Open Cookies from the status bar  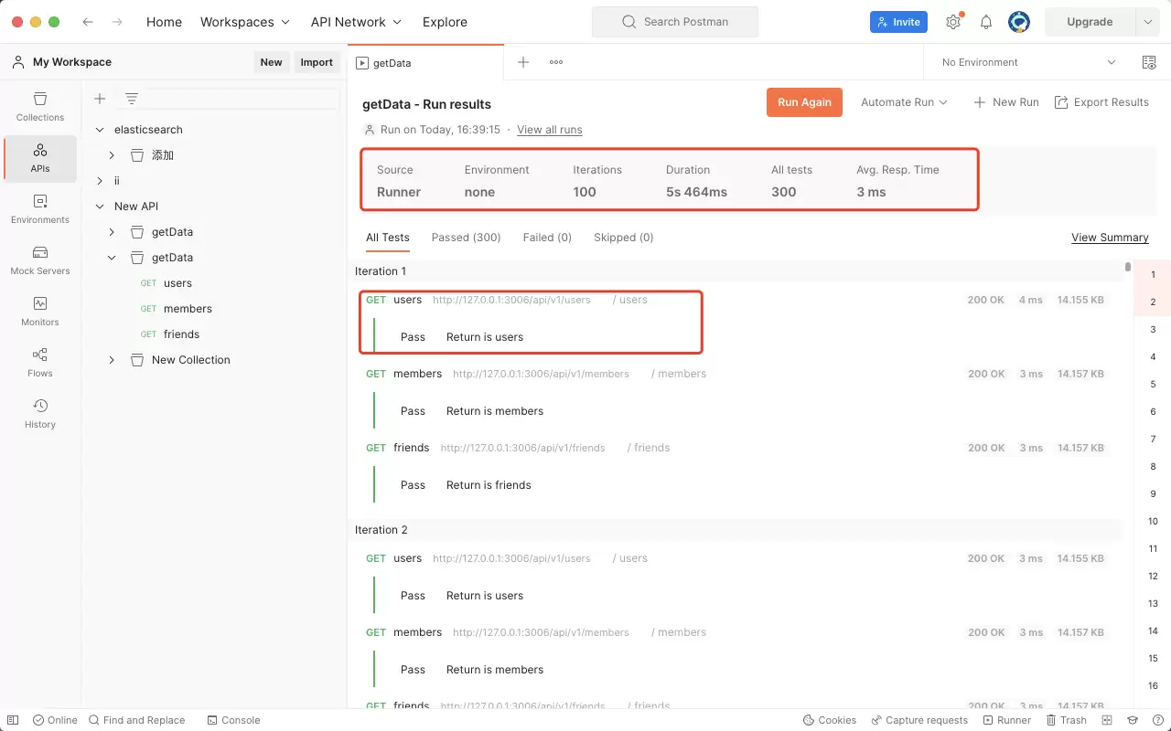coord(829,720)
